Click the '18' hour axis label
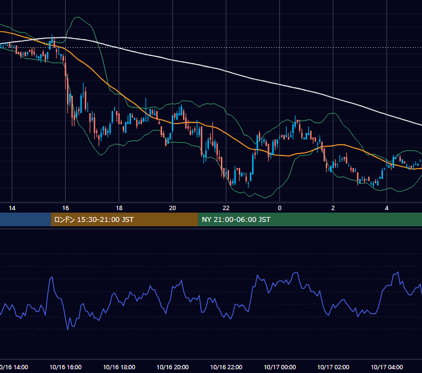 (119, 208)
